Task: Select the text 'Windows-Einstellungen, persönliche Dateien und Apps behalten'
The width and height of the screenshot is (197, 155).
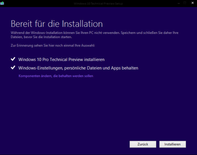Action: point(78,68)
